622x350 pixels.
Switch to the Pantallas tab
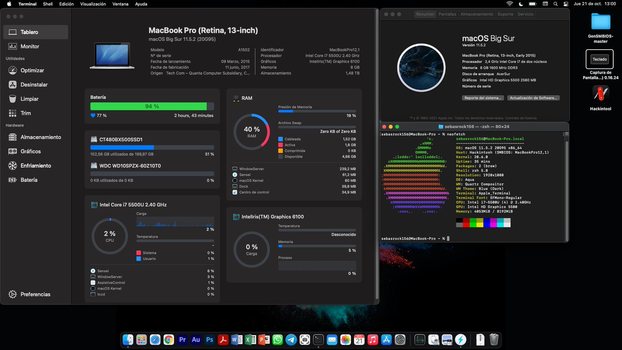[448, 14]
